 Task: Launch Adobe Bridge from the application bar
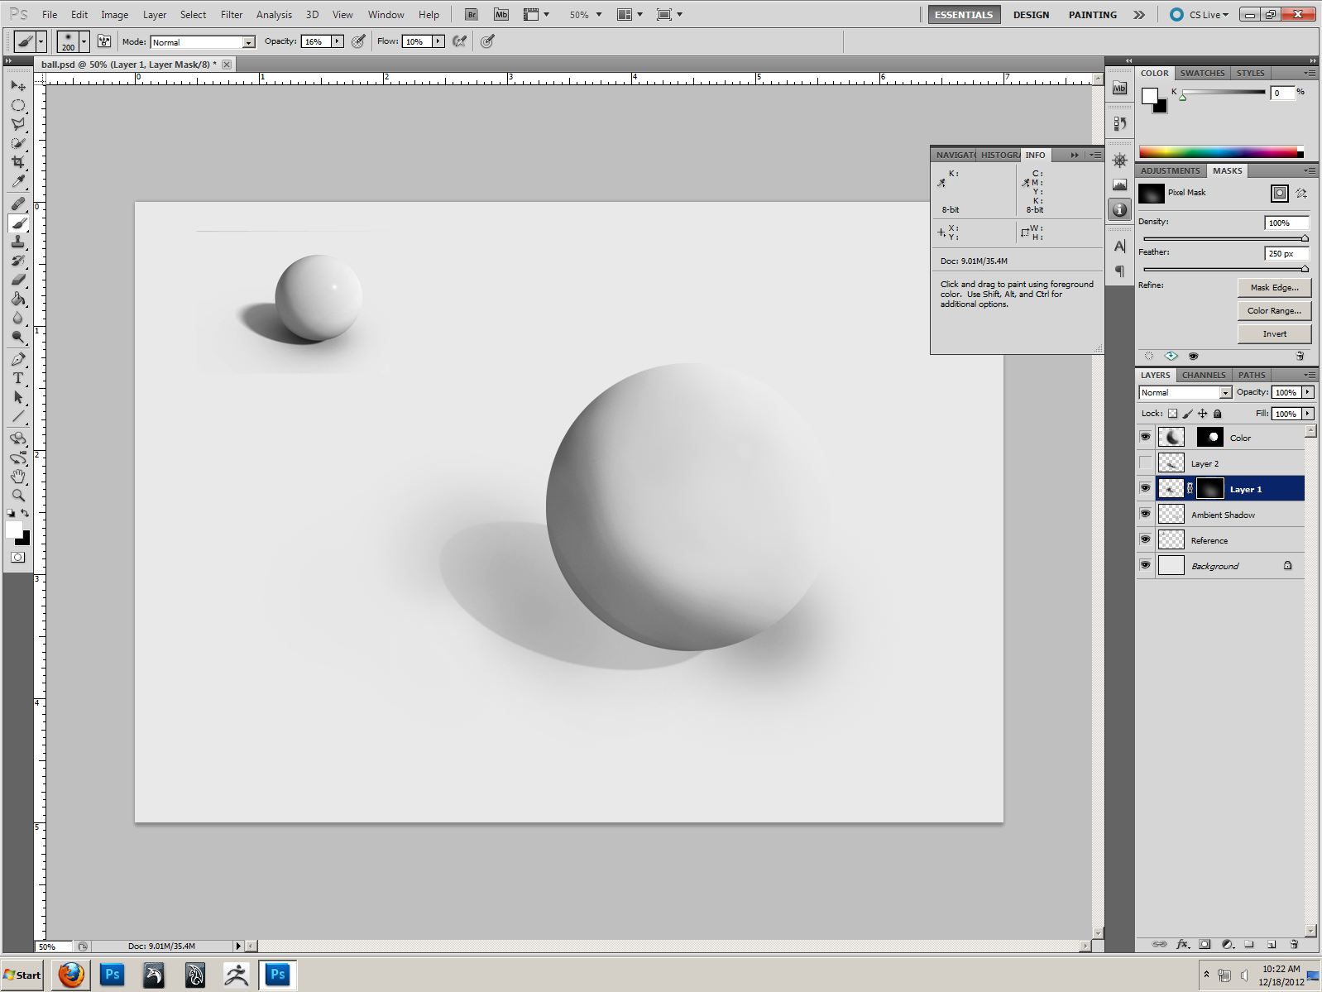472,14
